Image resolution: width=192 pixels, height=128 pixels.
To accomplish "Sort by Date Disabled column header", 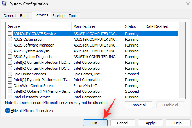I will 161,26.
